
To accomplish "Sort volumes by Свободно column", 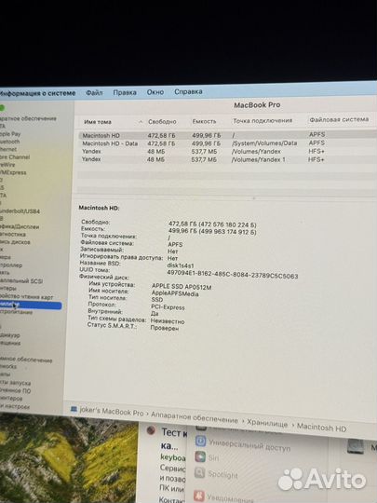I will tap(162, 122).
